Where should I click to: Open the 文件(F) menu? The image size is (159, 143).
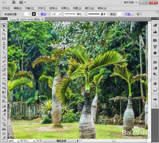click(x=6, y=8)
